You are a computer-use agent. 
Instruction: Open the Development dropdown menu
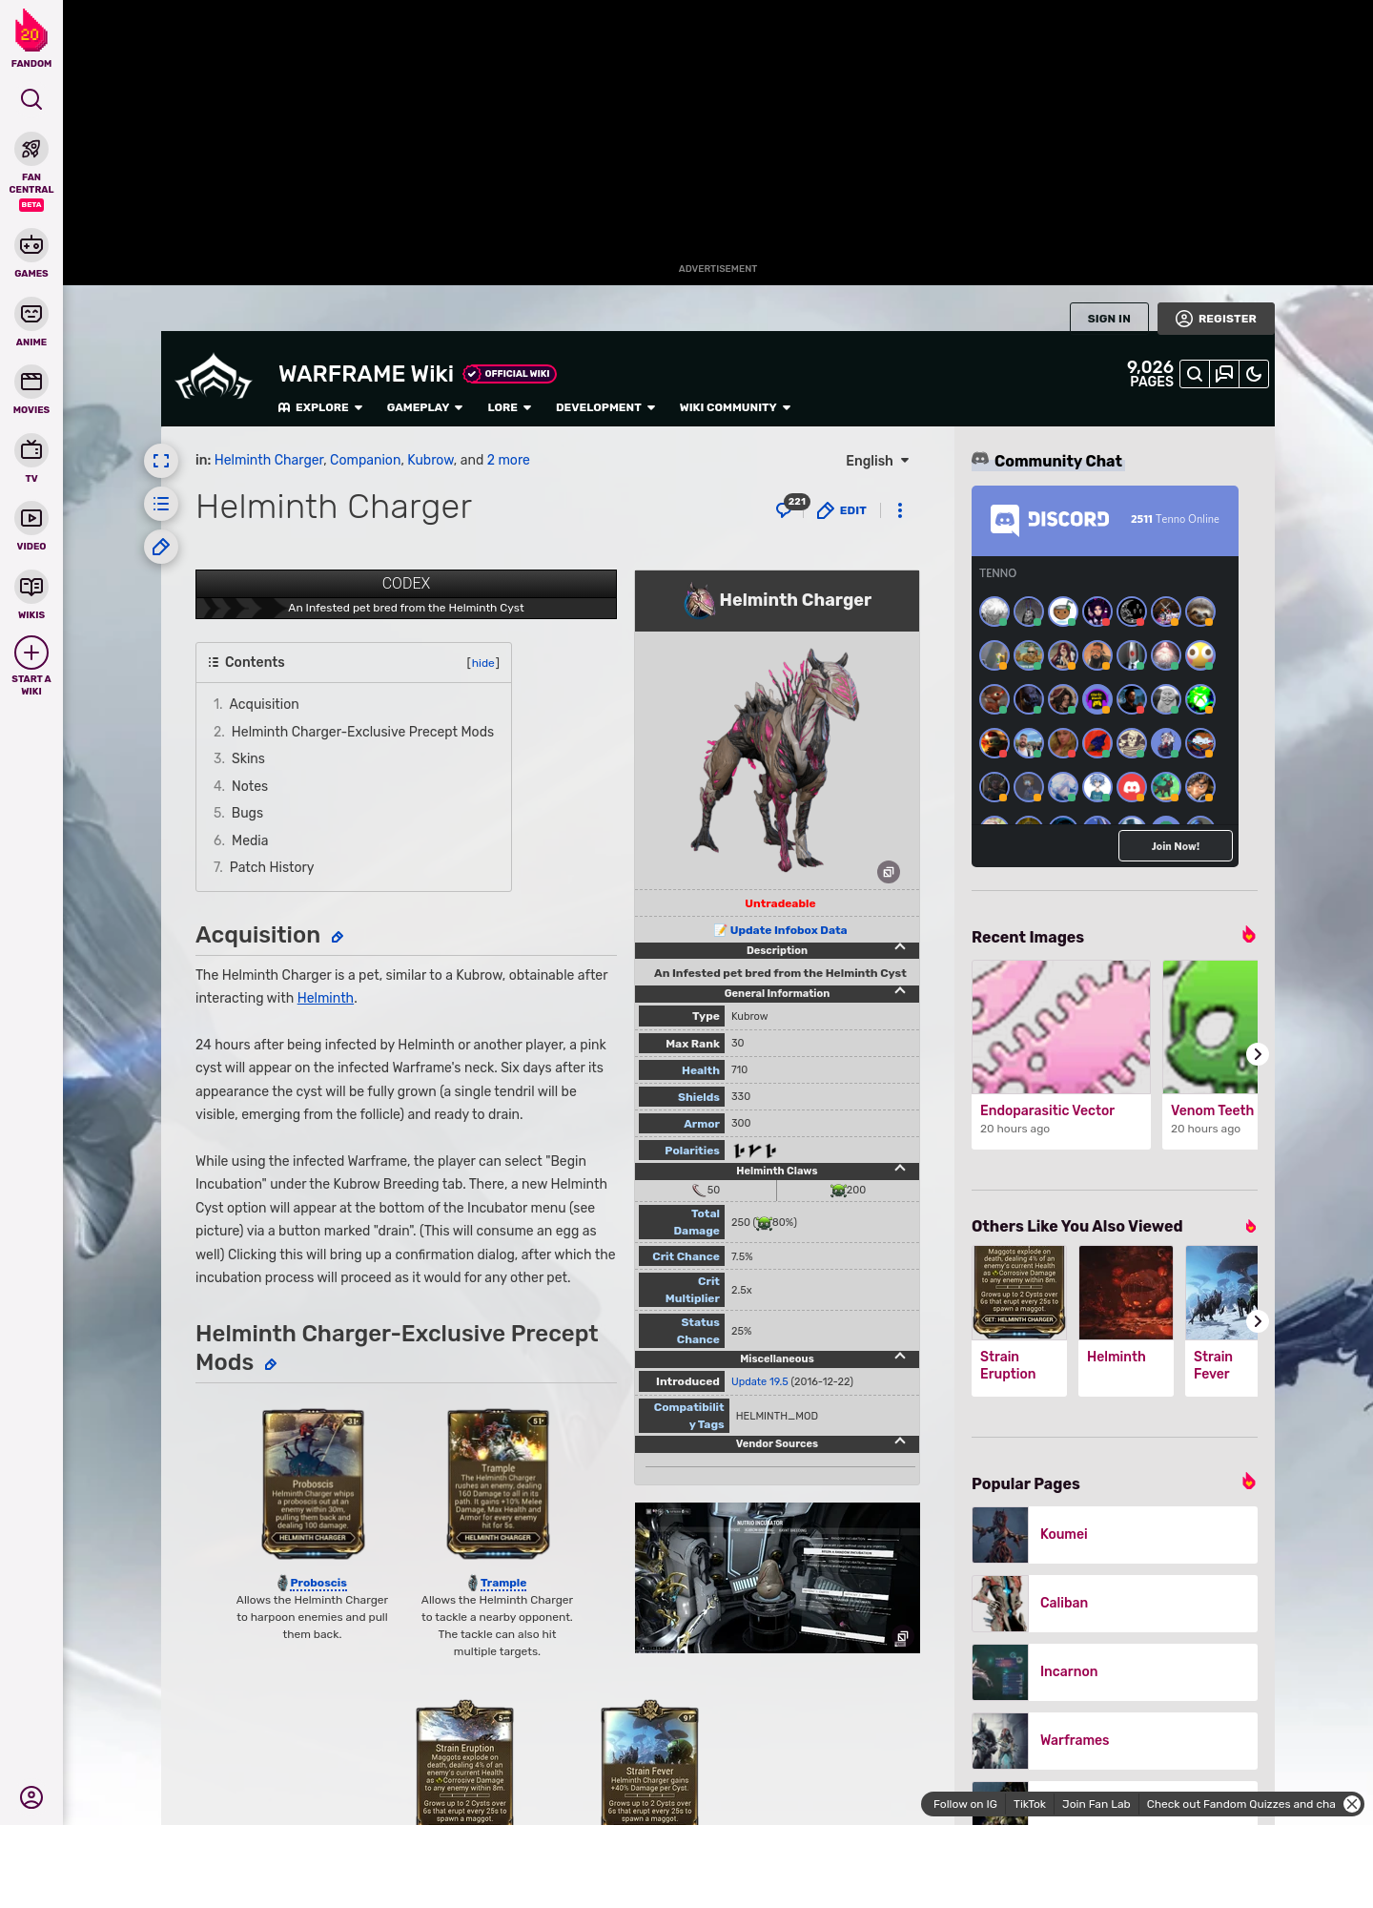coord(605,407)
